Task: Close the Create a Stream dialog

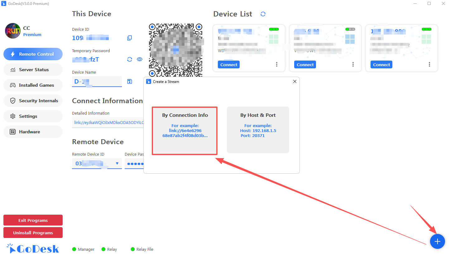Action: [x=295, y=81]
